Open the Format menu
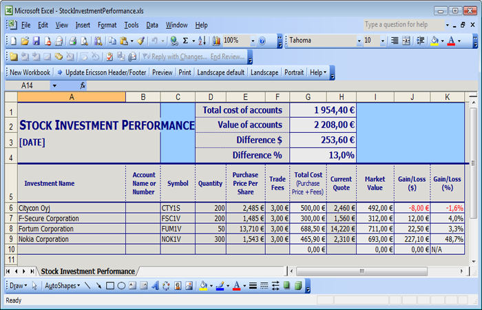 (107, 25)
